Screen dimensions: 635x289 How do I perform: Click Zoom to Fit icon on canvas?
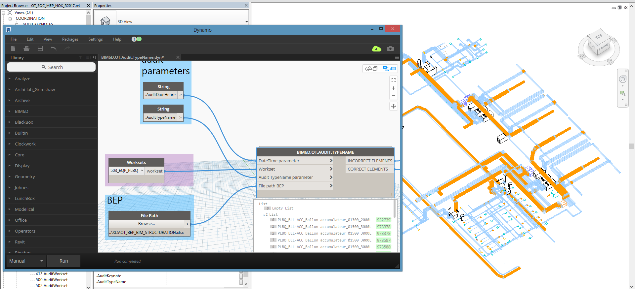393,80
